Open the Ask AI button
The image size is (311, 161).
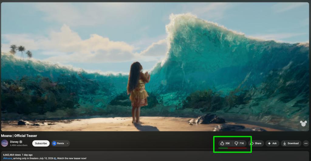pos(272,143)
